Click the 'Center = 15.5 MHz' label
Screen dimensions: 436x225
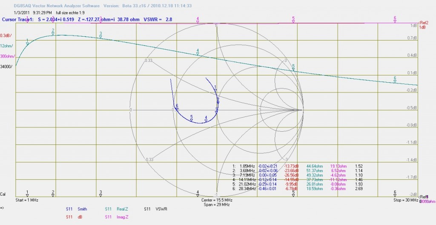(x=217, y=200)
